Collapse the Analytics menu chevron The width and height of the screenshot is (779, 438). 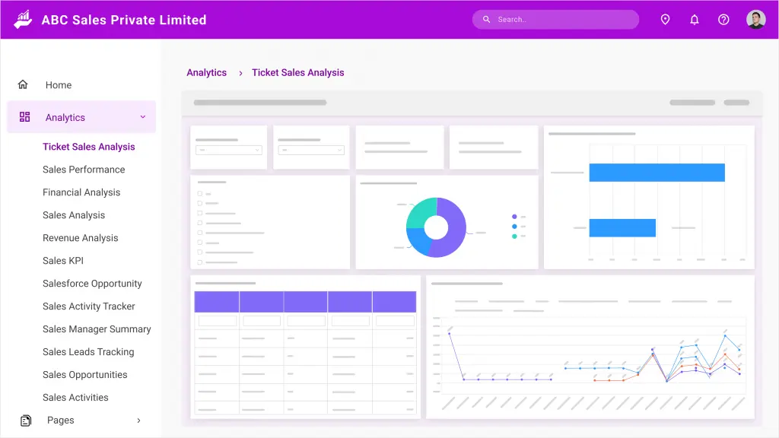coord(142,117)
